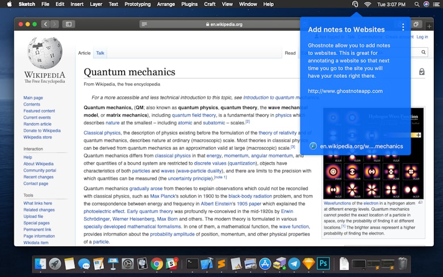Viewport: 443px width, 277px height.
Task: Open Photoshop from the Dock
Action: click(324, 263)
